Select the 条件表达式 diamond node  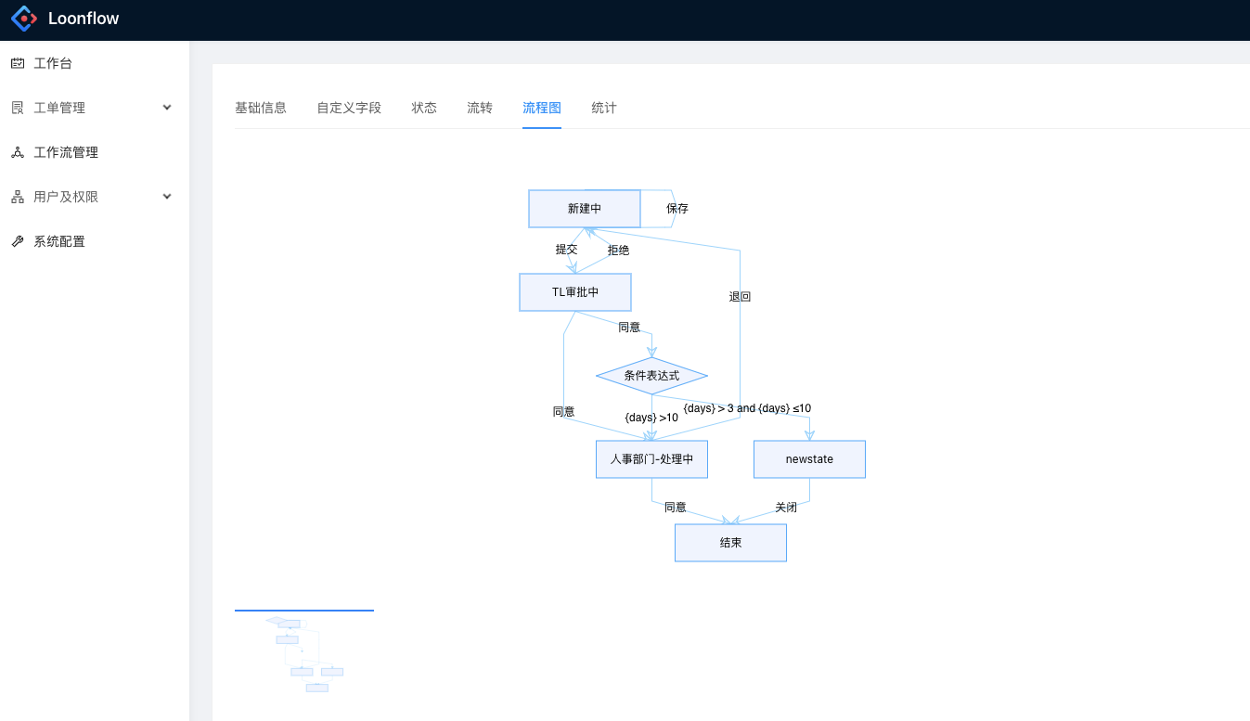(x=651, y=376)
